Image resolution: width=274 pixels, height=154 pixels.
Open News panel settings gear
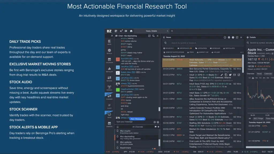(x=229, y=37)
